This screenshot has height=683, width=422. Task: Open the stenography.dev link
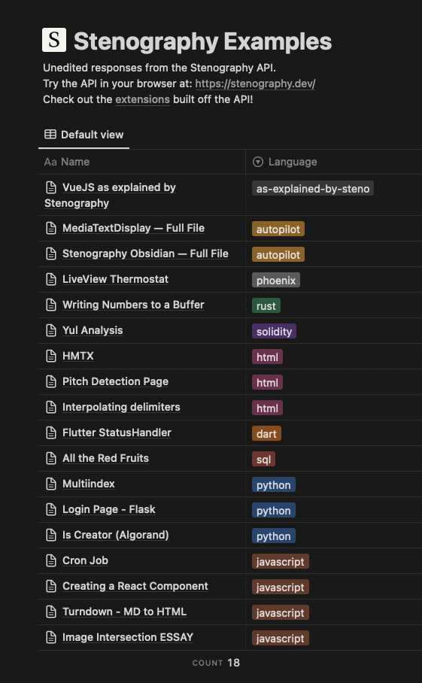(x=255, y=83)
